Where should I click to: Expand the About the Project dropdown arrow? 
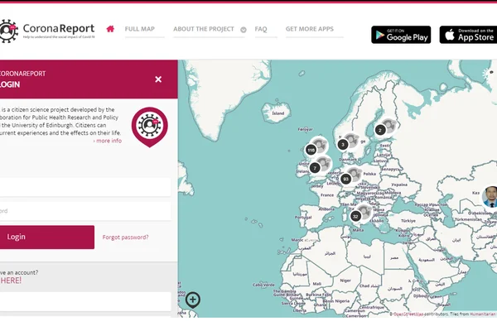point(243,30)
